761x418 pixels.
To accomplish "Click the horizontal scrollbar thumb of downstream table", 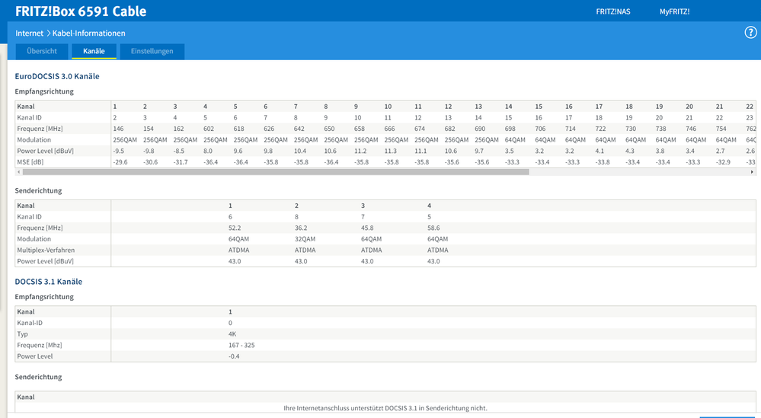I will coord(275,171).
